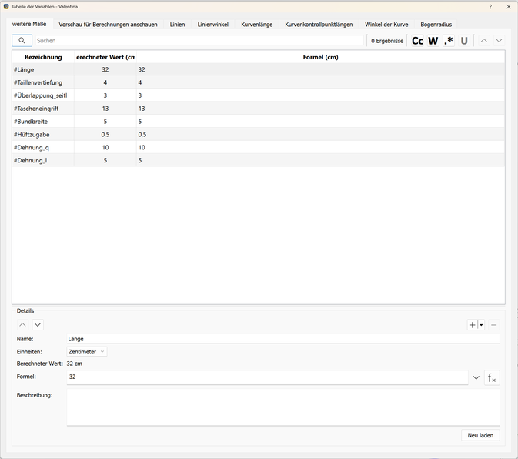Screen dimensions: 518x459
Task: Click the Bezeichnung column header
Action: tap(43, 57)
